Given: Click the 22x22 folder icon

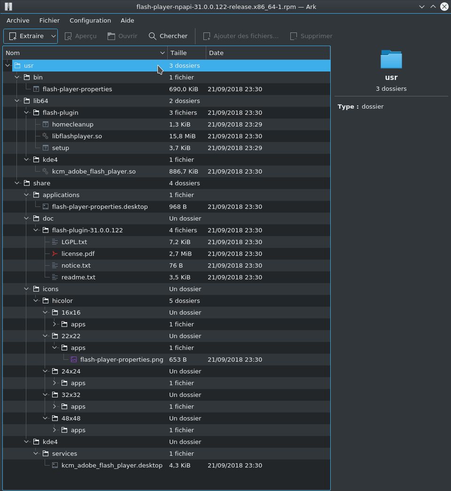Looking at the screenshot, I should 55,336.
